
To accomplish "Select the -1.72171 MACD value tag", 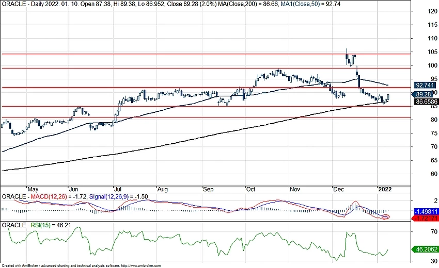I will point(425,218).
